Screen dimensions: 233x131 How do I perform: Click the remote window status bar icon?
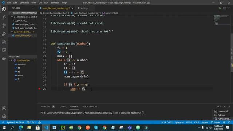[3, 122]
